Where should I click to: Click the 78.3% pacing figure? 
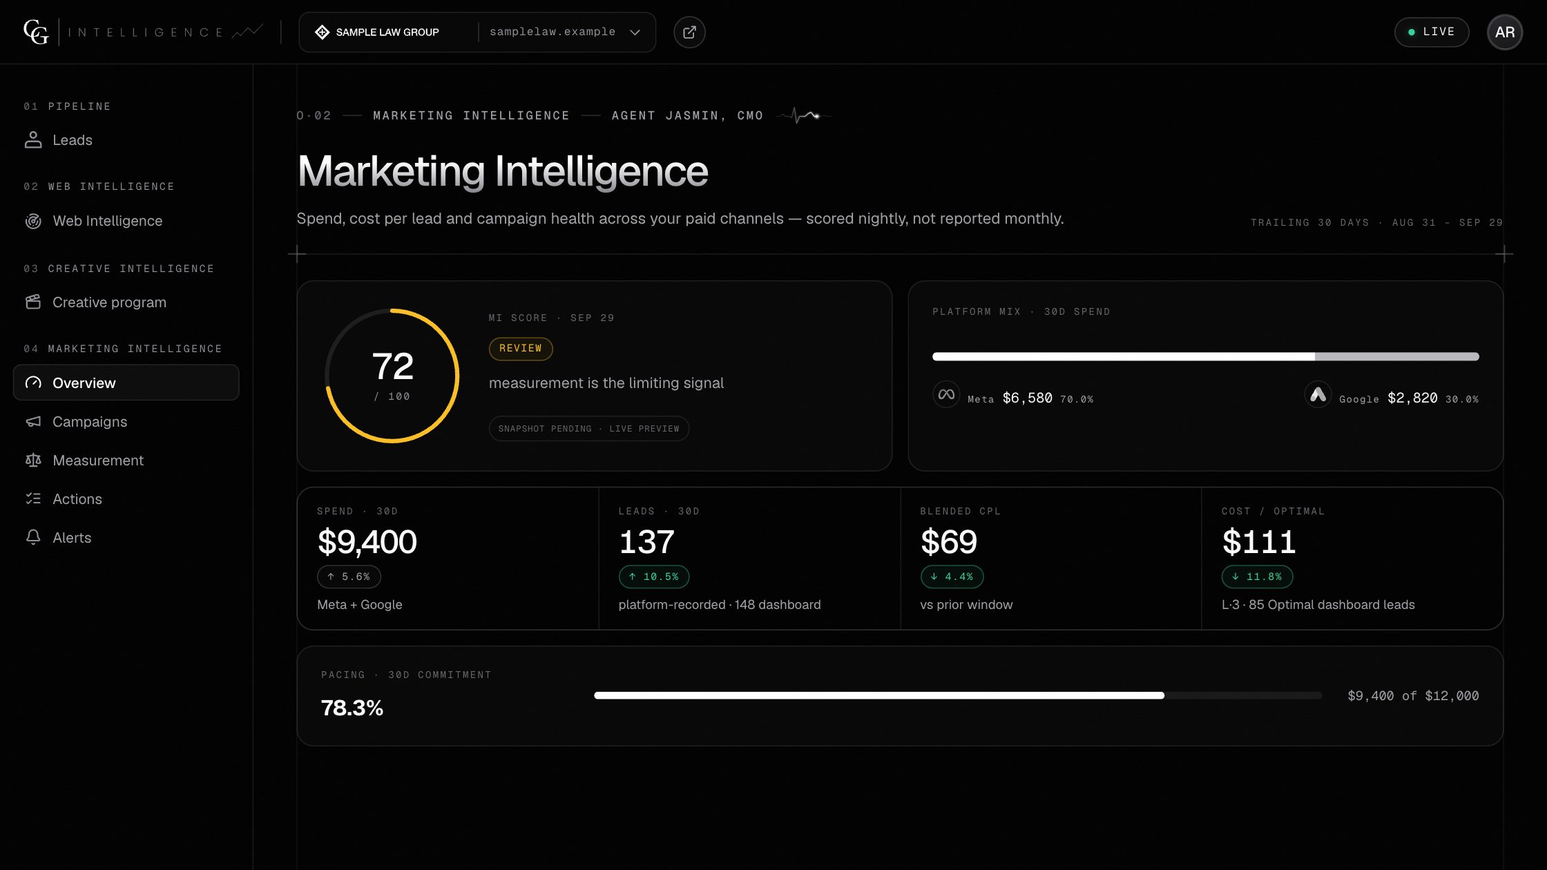352,708
